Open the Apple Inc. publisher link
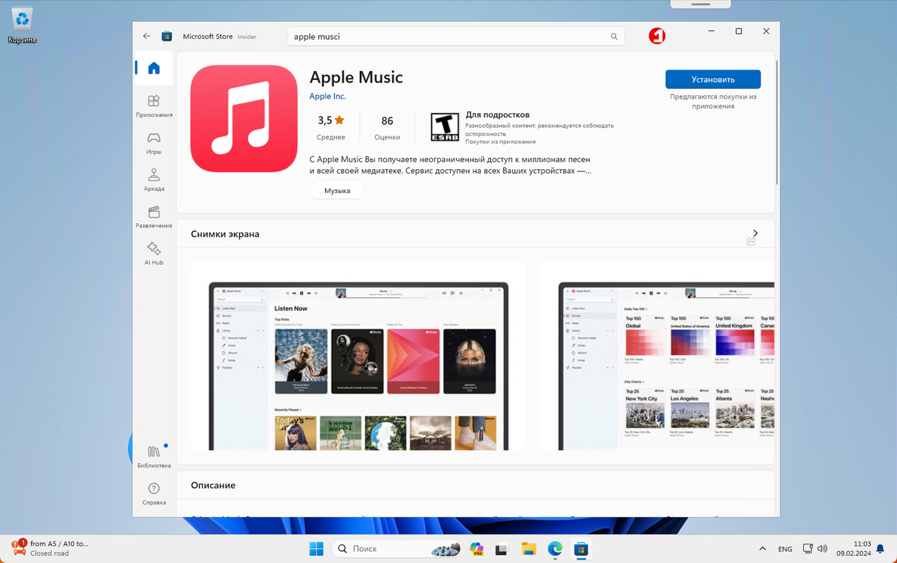Screen dimensions: 897x563 [328, 96]
